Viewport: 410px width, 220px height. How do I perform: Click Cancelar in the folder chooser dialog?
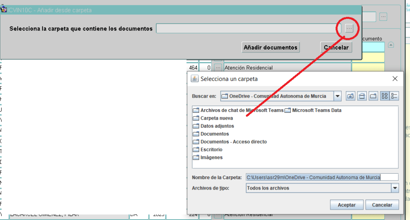tap(382, 205)
